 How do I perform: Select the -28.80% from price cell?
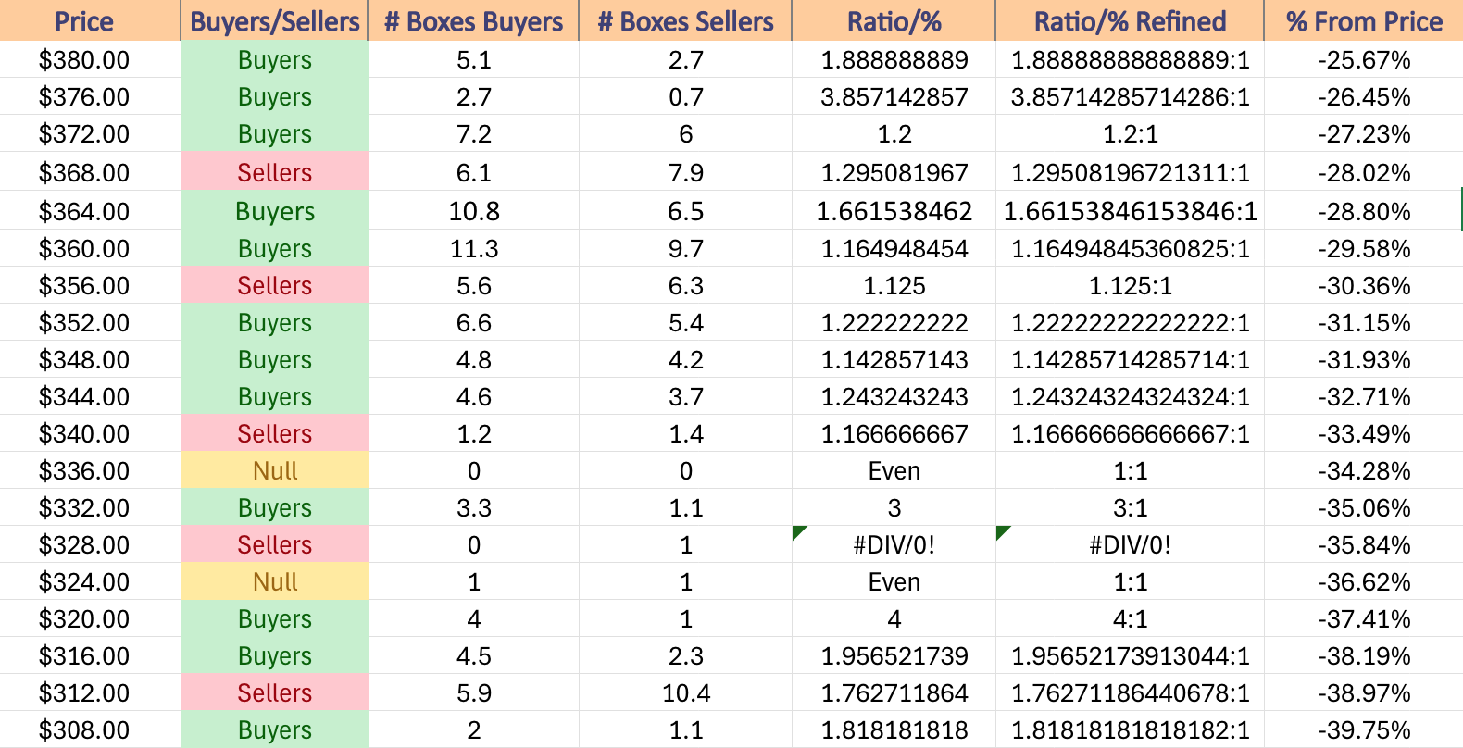[x=1364, y=211]
